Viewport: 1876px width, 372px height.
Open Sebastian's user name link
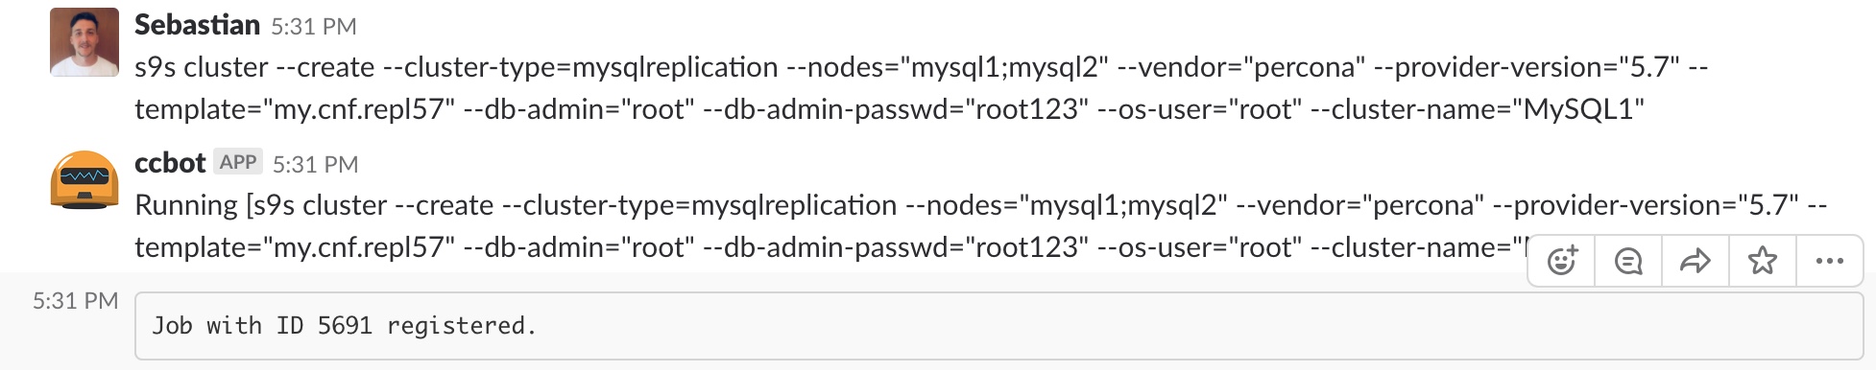[197, 25]
